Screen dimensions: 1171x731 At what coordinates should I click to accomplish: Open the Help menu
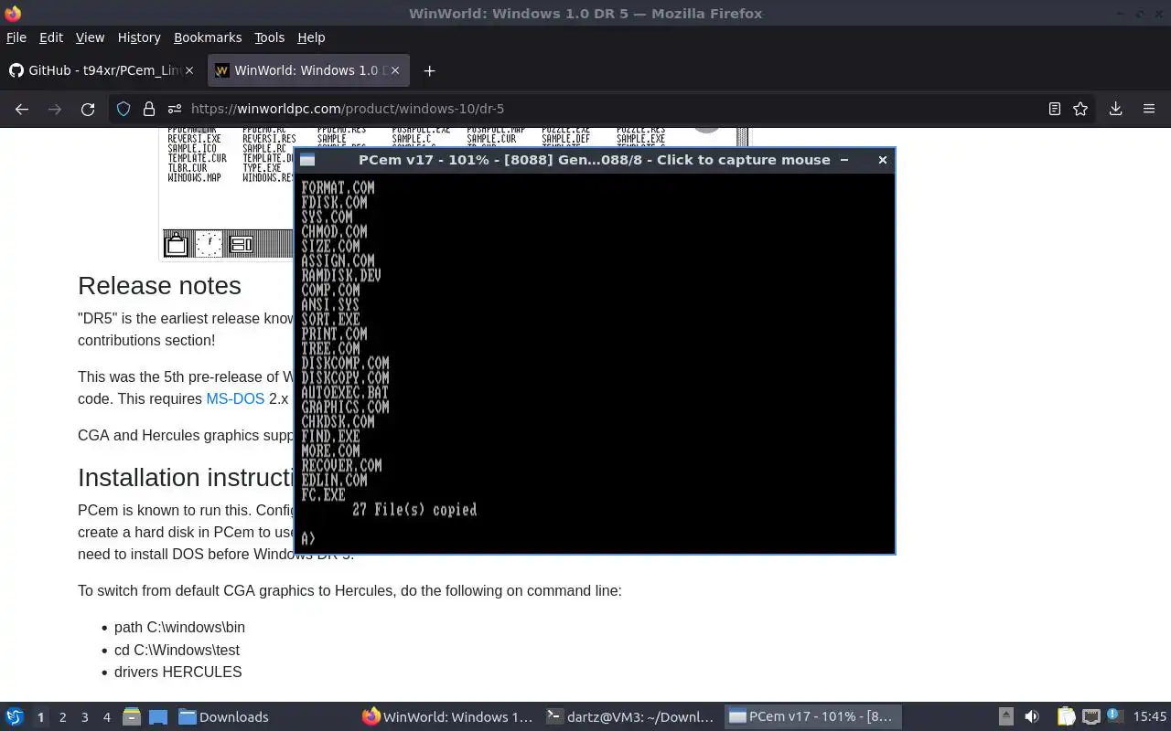pyautogui.click(x=311, y=37)
